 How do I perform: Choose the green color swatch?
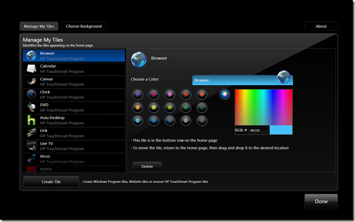186,107
